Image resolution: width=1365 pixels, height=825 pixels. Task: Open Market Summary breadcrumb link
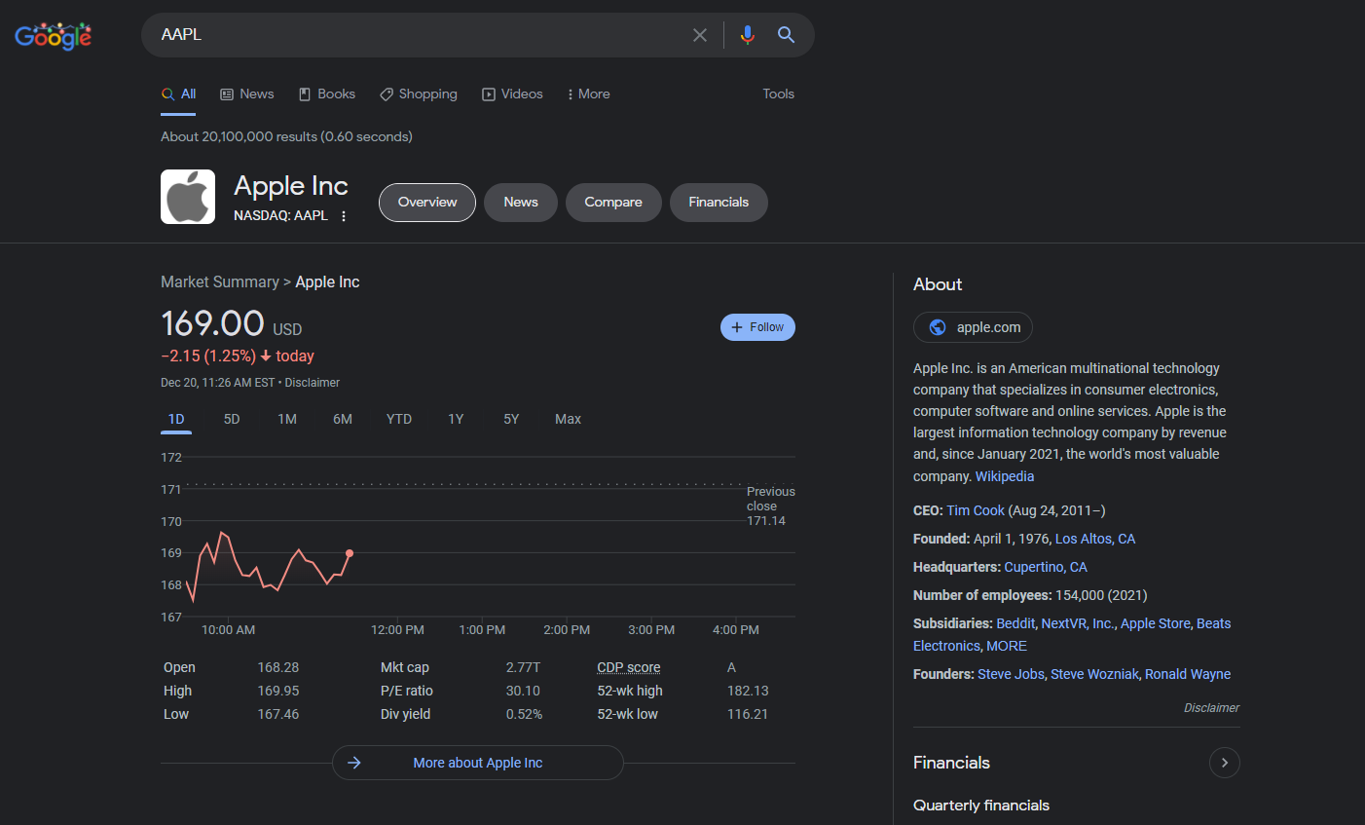(220, 282)
